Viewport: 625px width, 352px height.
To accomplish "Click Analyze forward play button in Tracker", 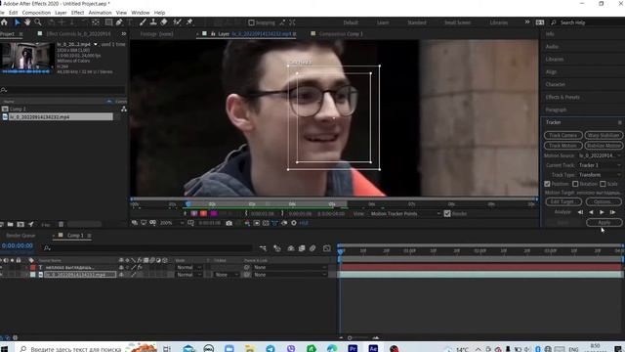I will [x=602, y=212].
